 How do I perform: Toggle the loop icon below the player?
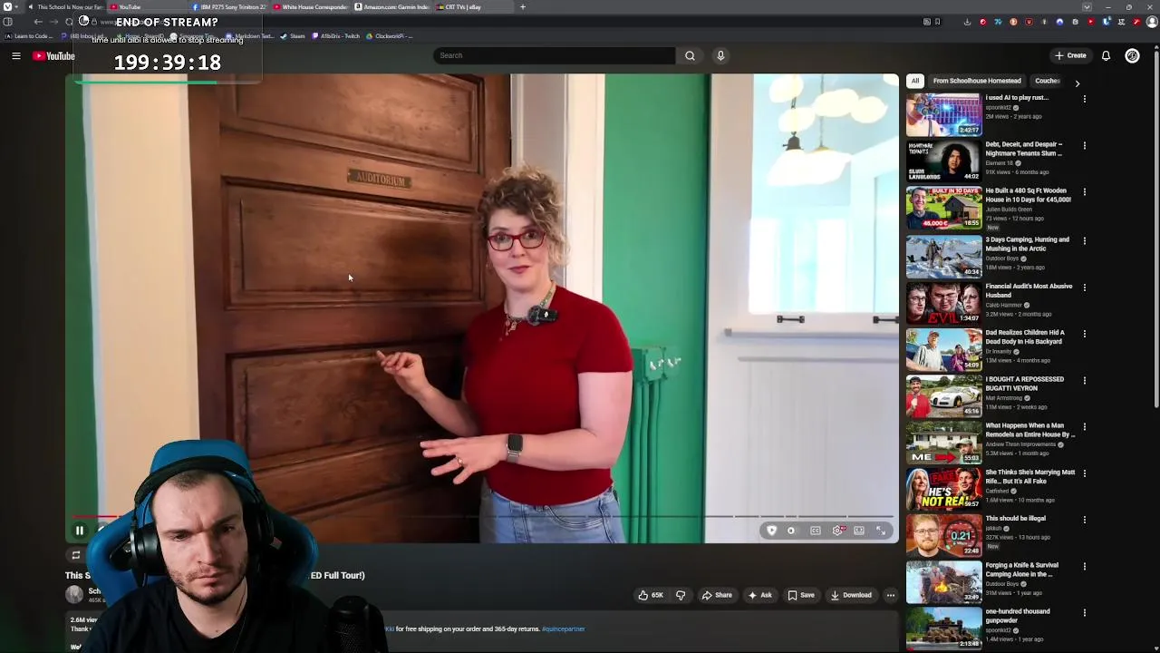click(76, 555)
